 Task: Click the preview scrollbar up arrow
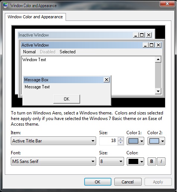[158, 59]
